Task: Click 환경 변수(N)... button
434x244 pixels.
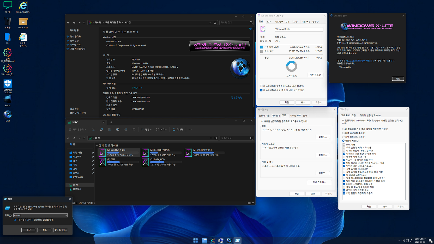Action: click(319, 182)
